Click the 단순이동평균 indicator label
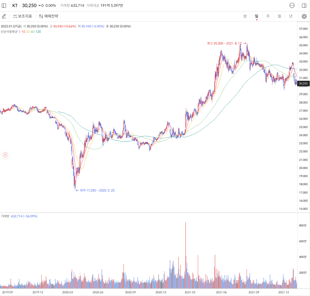 click(x=9, y=32)
